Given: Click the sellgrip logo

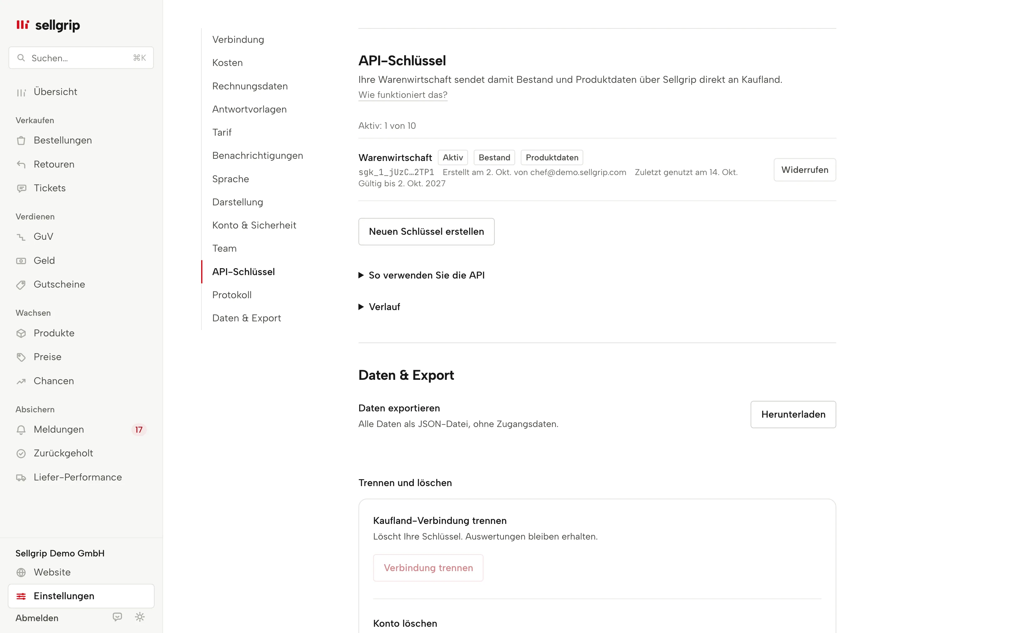Looking at the screenshot, I should coord(48,25).
